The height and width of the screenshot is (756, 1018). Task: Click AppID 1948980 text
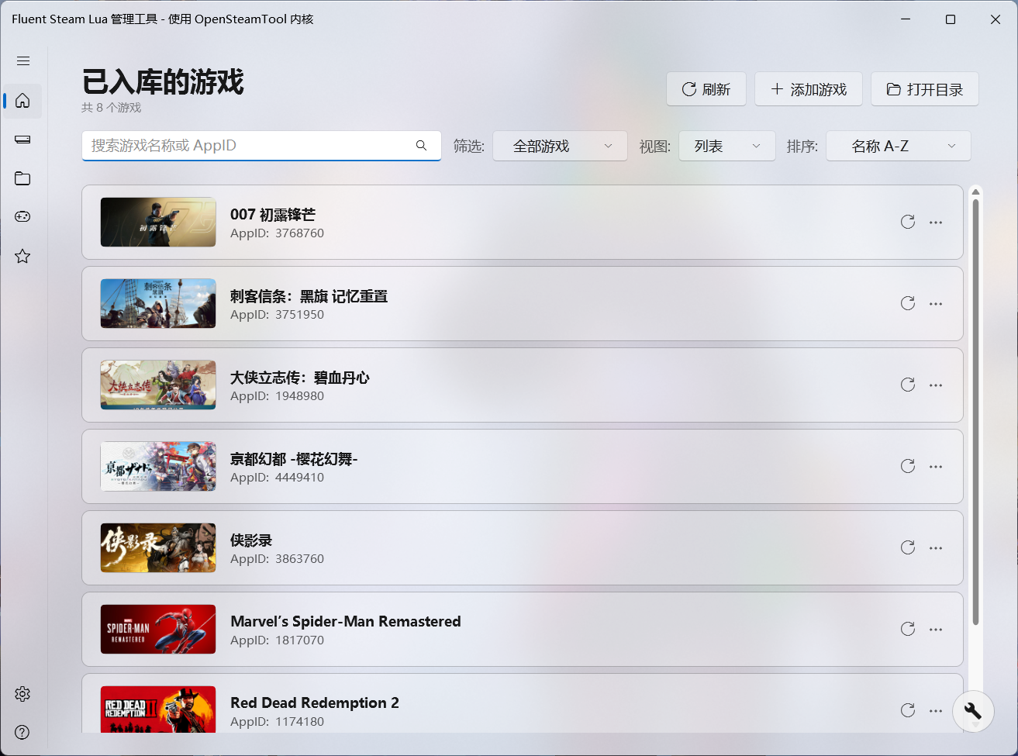coord(277,396)
